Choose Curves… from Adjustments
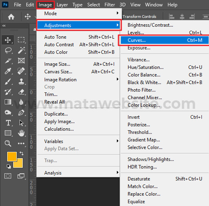The width and height of the screenshot is (209, 206). click(x=165, y=40)
